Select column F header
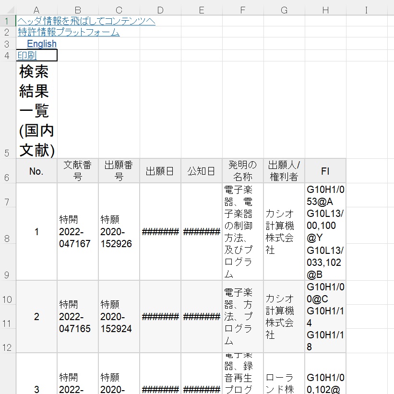Viewport: 394px width, 394px height. point(243,10)
